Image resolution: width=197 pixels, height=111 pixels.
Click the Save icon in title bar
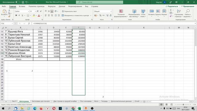coord(23,2)
